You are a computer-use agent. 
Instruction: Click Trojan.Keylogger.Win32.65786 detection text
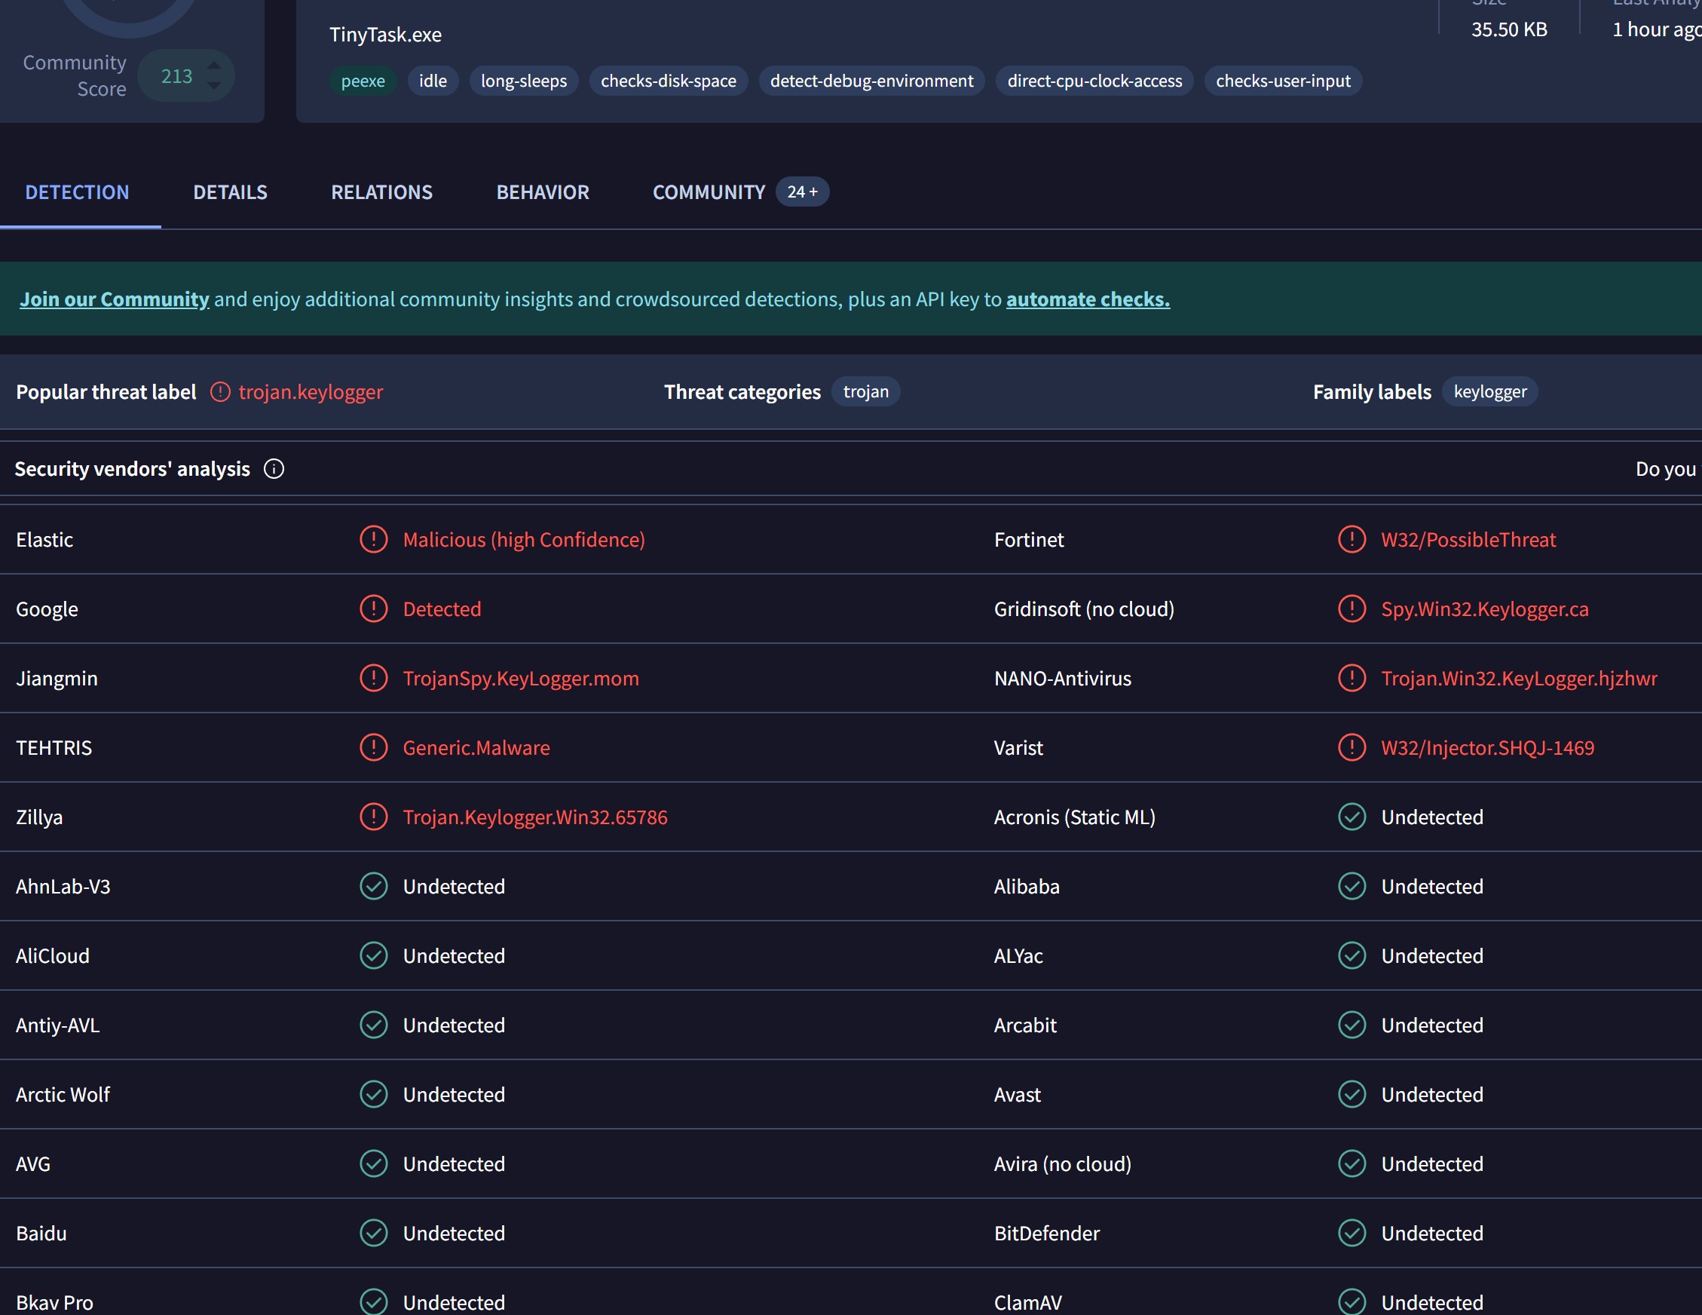click(535, 817)
